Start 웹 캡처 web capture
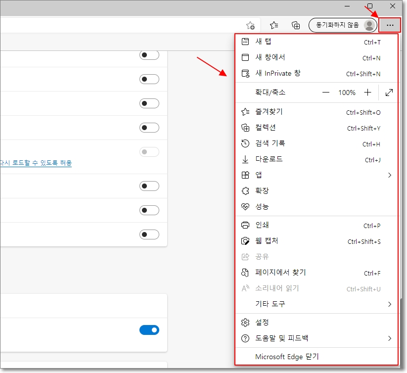The image size is (407, 373). [316, 241]
